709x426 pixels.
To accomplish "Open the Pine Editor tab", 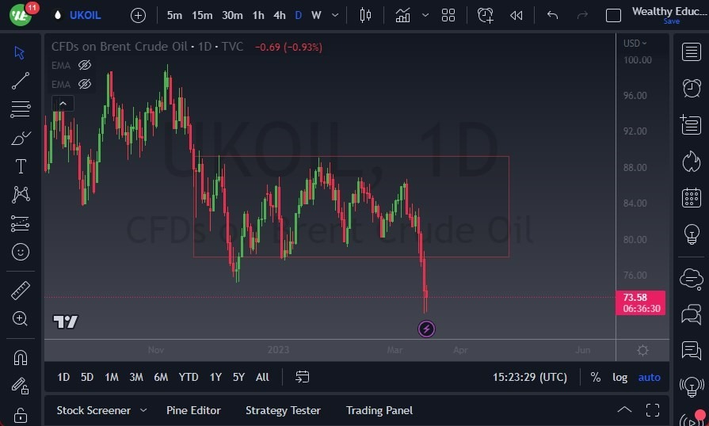I will tap(193, 410).
